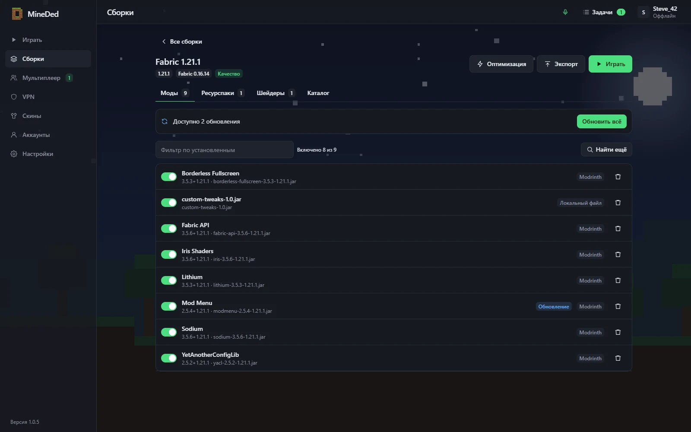Open Мультиплеер section in sidebar
691x432 pixels.
pos(48,78)
